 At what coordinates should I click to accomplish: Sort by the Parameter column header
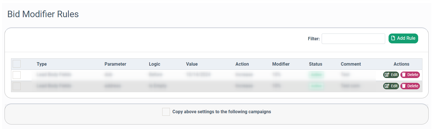pyautogui.click(x=115, y=64)
